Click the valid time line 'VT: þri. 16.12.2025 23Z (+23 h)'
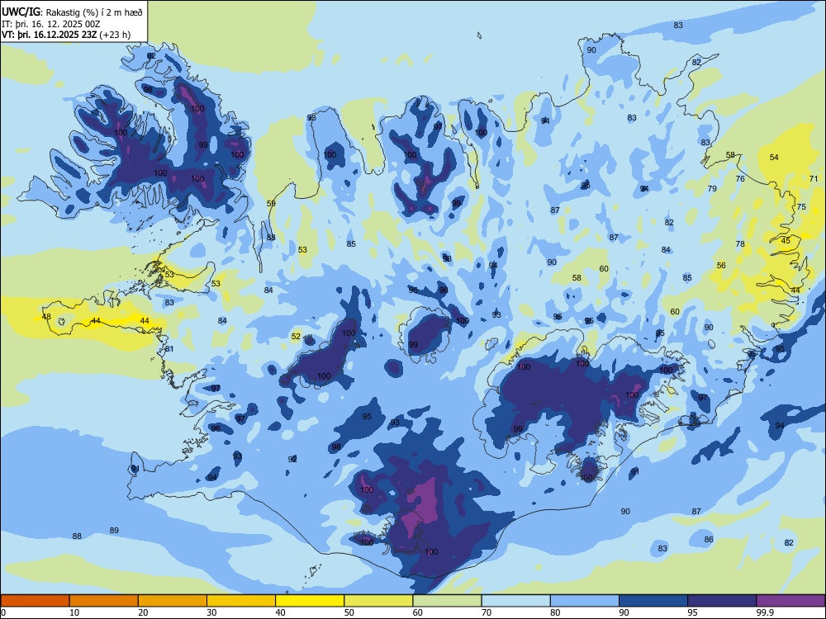826x619 pixels. pos(66,35)
